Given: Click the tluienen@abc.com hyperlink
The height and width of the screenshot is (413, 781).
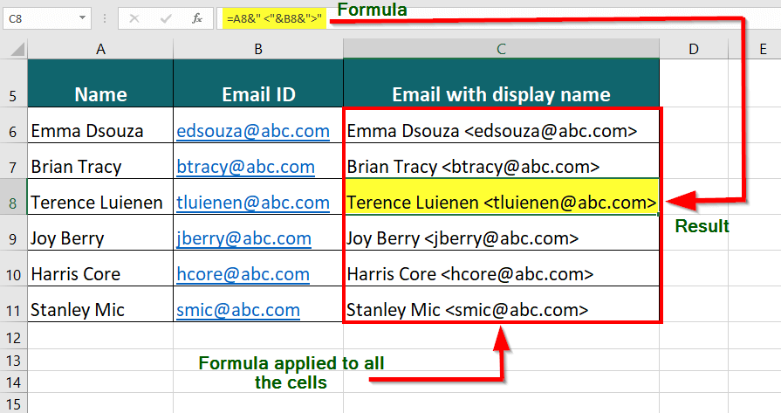Looking at the screenshot, I should pyautogui.click(x=252, y=203).
